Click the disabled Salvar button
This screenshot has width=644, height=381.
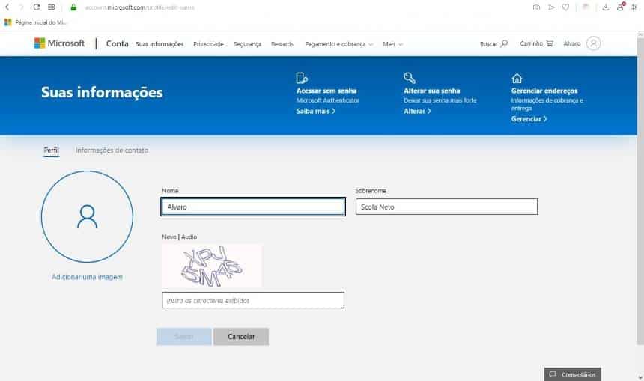[x=184, y=337]
